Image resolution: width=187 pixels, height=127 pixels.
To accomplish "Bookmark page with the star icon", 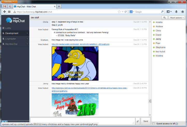I will (x=119, y=12).
